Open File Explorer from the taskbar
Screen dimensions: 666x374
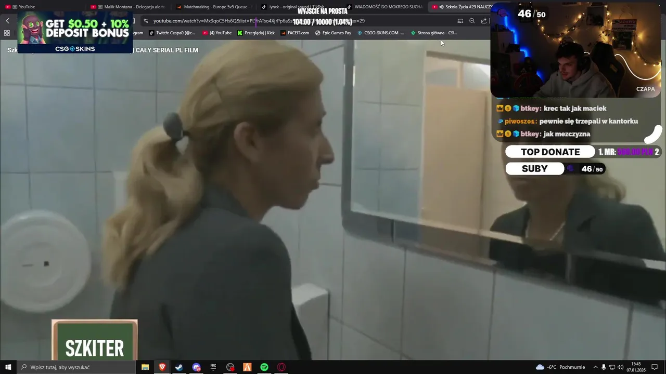tap(145, 367)
